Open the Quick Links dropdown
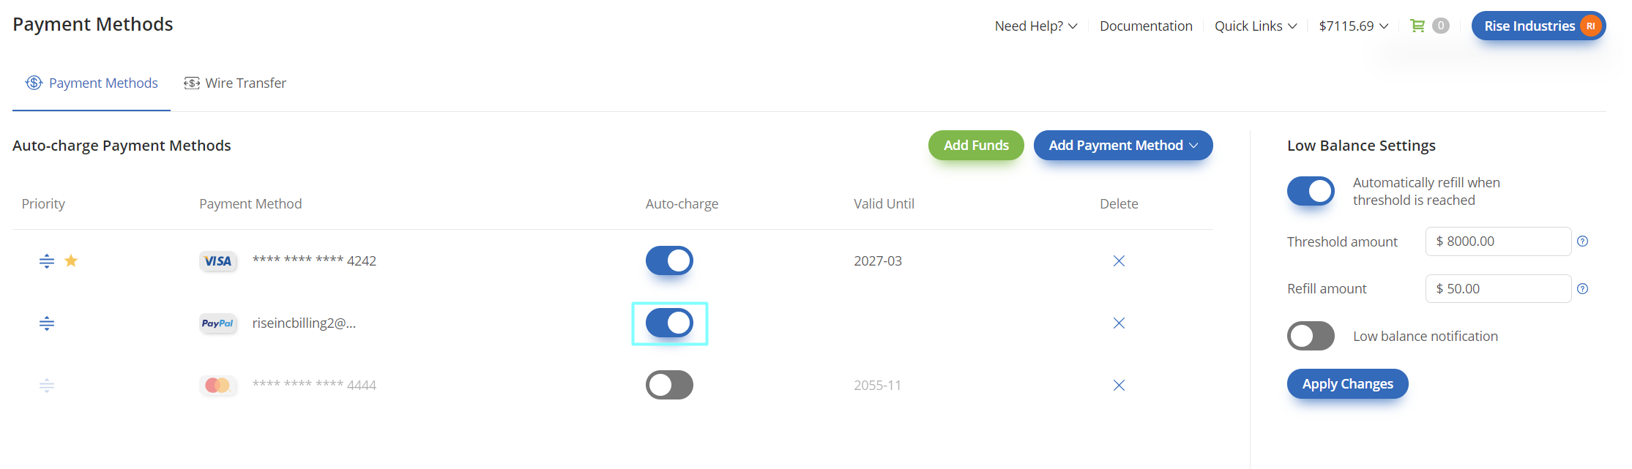 [1256, 26]
